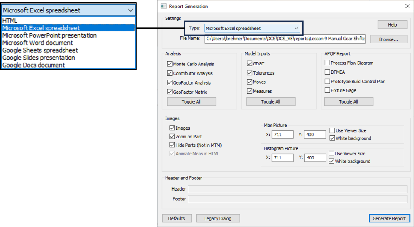Select Google Sheets spreadsheet option
Screen dimensions: 414x227
pyautogui.click(x=68, y=50)
